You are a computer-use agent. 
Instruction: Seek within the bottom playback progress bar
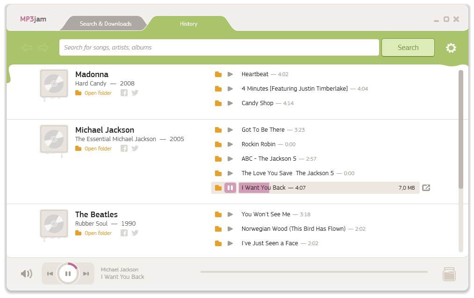coord(314,272)
